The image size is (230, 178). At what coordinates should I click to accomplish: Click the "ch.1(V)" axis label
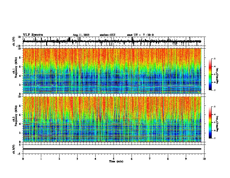tap(14, 41)
